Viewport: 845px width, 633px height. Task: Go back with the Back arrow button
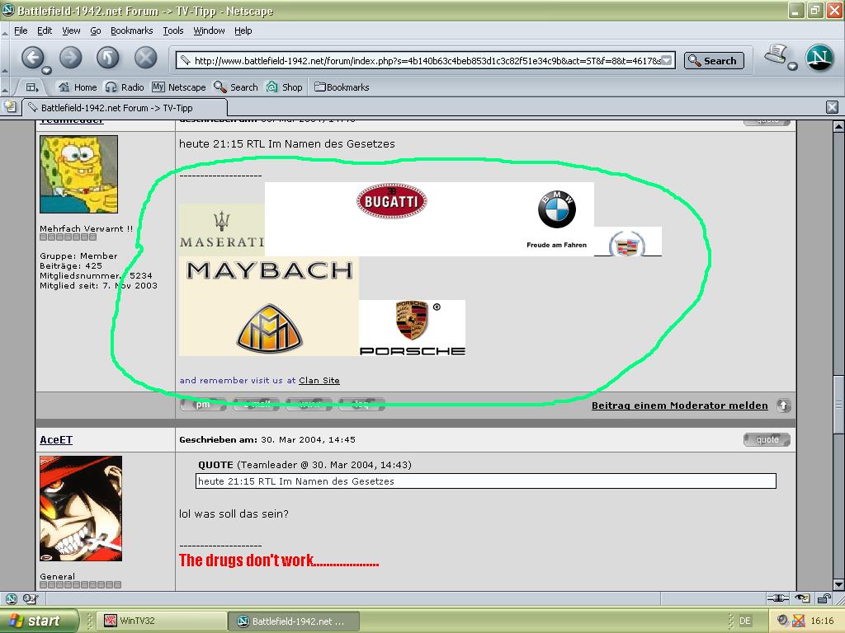32,57
